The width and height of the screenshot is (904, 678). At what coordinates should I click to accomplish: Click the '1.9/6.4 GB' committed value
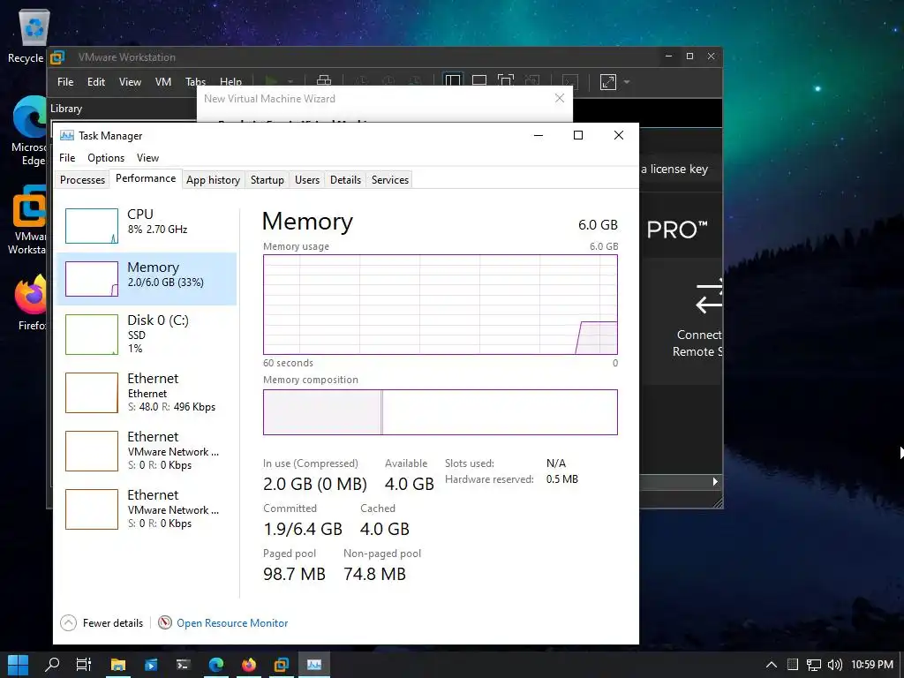[x=303, y=529]
